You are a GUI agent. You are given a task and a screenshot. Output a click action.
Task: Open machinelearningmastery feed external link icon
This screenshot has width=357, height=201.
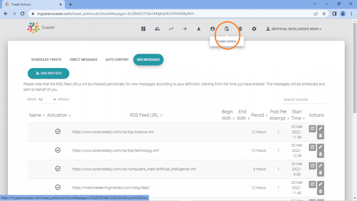click(x=312, y=184)
